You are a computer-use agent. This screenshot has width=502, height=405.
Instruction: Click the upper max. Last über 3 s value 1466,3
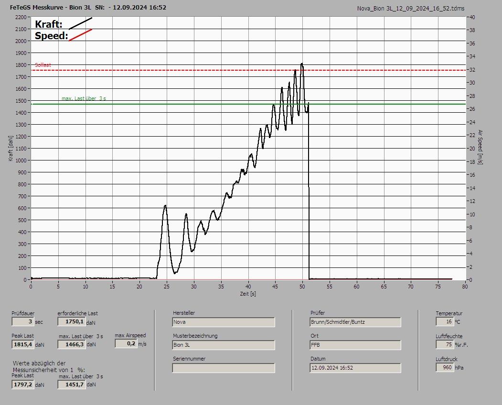72,344
